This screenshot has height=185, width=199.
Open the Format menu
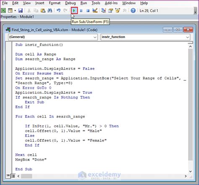pyautogui.click(x=55, y=3)
